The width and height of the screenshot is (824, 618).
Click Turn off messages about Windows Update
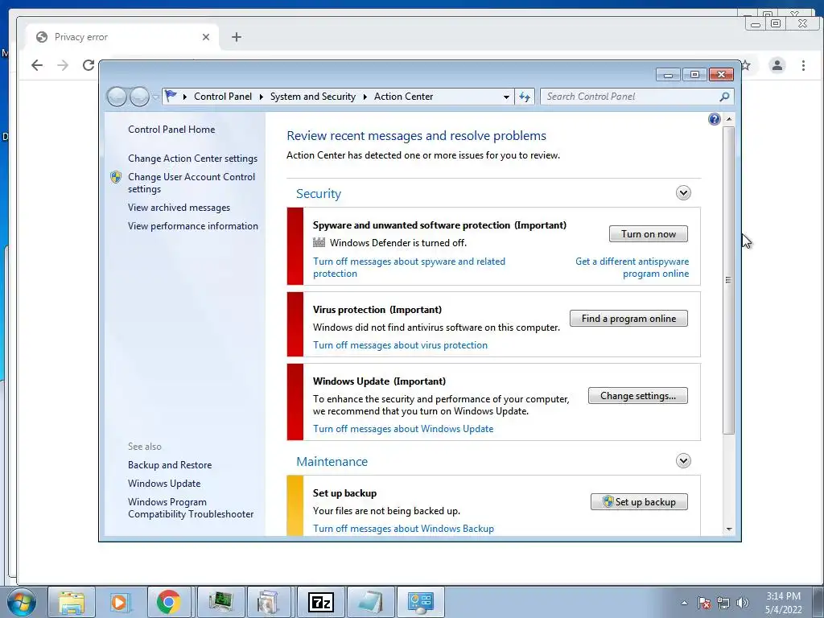[x=403, y=429]
